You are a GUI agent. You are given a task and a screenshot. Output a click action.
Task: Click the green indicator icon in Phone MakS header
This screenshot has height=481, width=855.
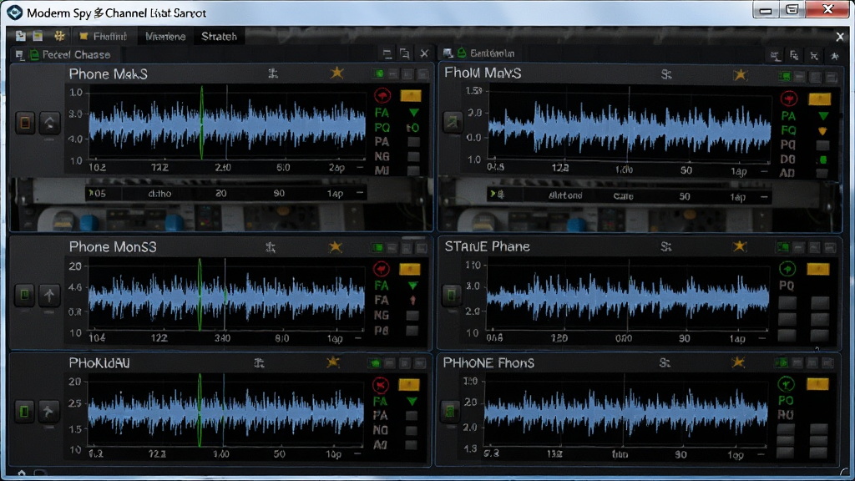pyautogui.click(x=378, y=73)
